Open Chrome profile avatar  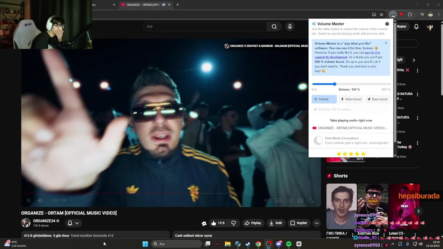(431, 15)
